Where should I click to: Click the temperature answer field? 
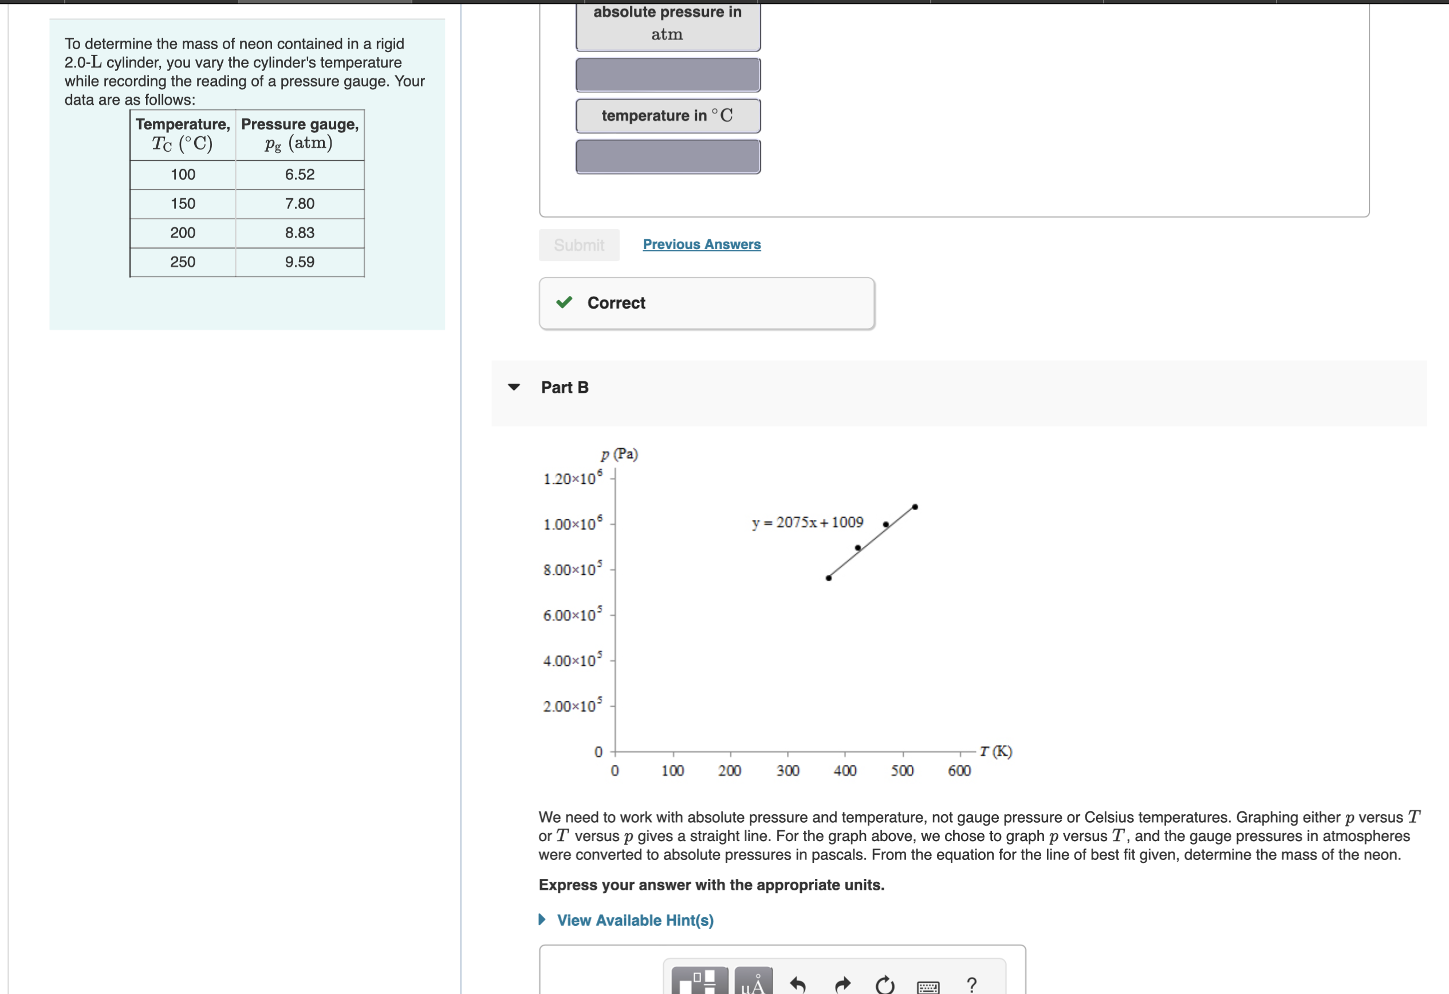click(x=668, y=156)
